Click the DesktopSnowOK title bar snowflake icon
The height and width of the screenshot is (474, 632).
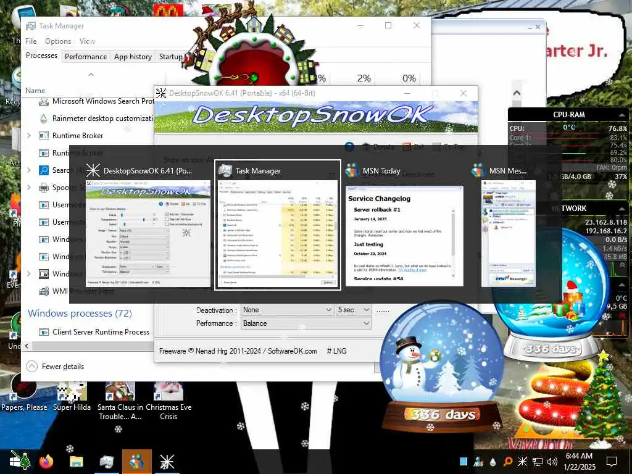pyautogui.click(x=161, y=93)
